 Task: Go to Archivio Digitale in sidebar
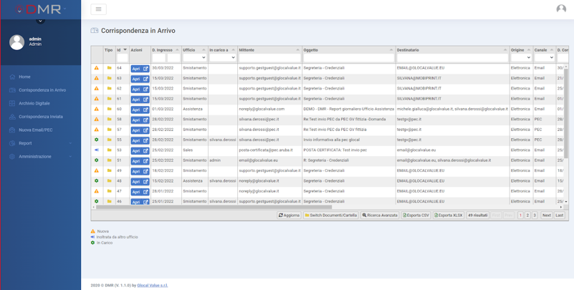34,104
